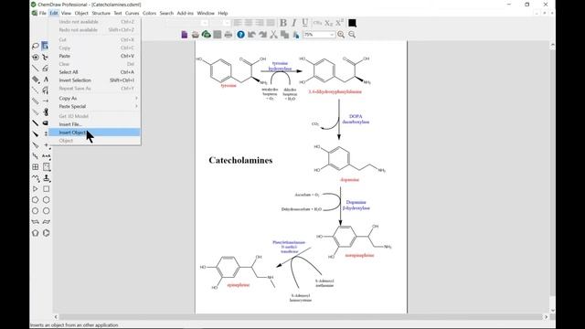Open the File menu
585x329 pixels.
pyautogui.click(x=43, y=13)
